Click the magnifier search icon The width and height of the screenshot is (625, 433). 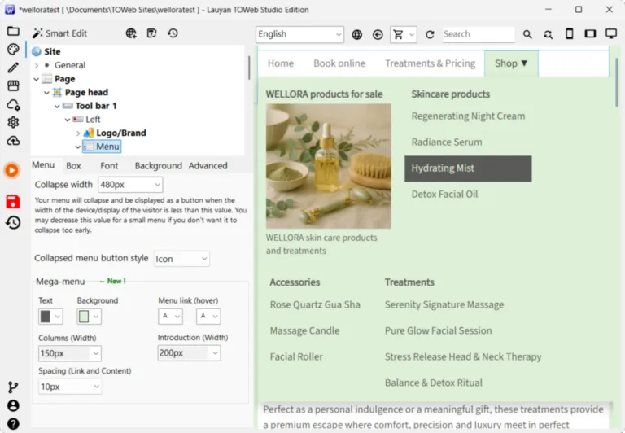click(x=527, y=35)
